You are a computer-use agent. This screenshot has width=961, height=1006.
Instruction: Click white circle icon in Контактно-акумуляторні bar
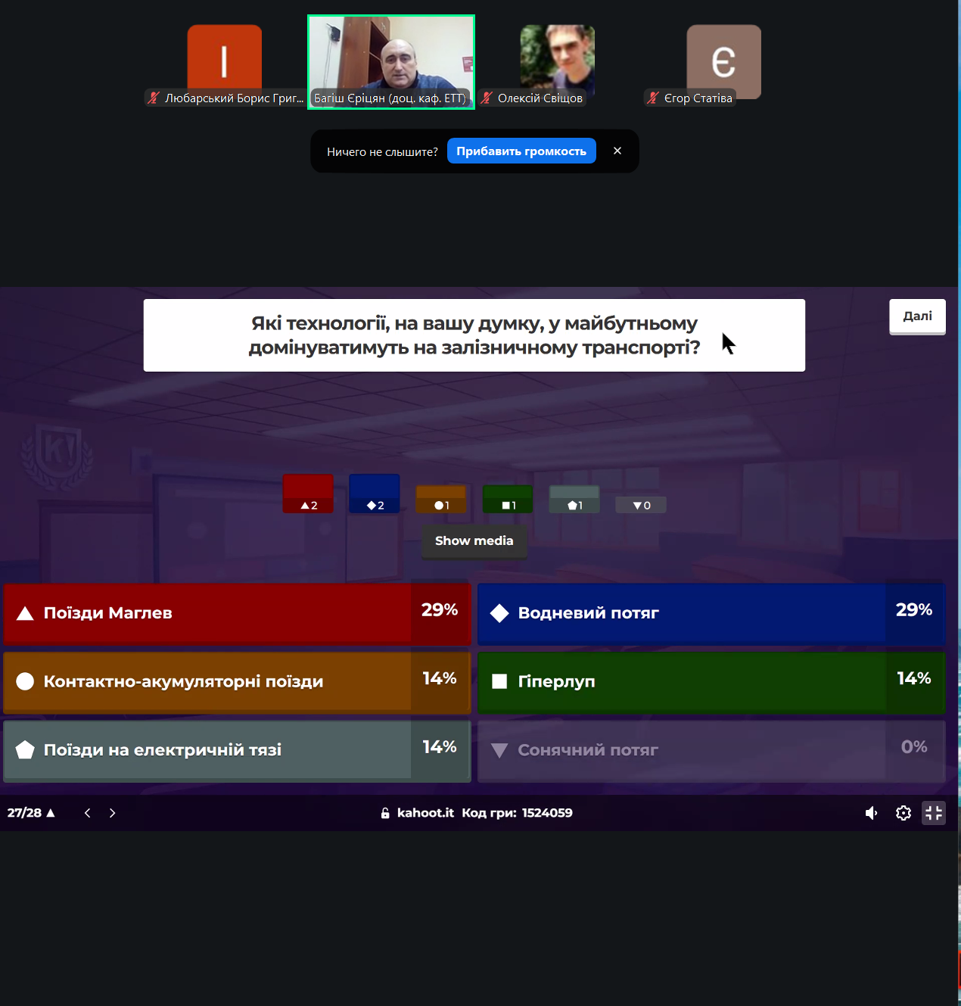click(25, 681)
